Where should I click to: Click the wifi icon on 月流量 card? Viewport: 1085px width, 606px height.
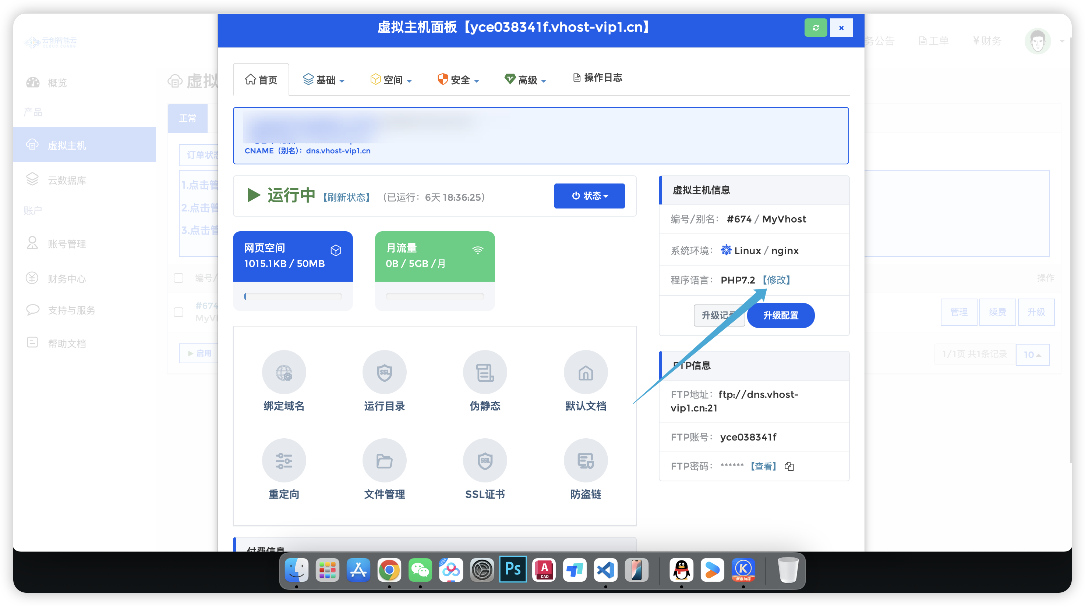478,250
